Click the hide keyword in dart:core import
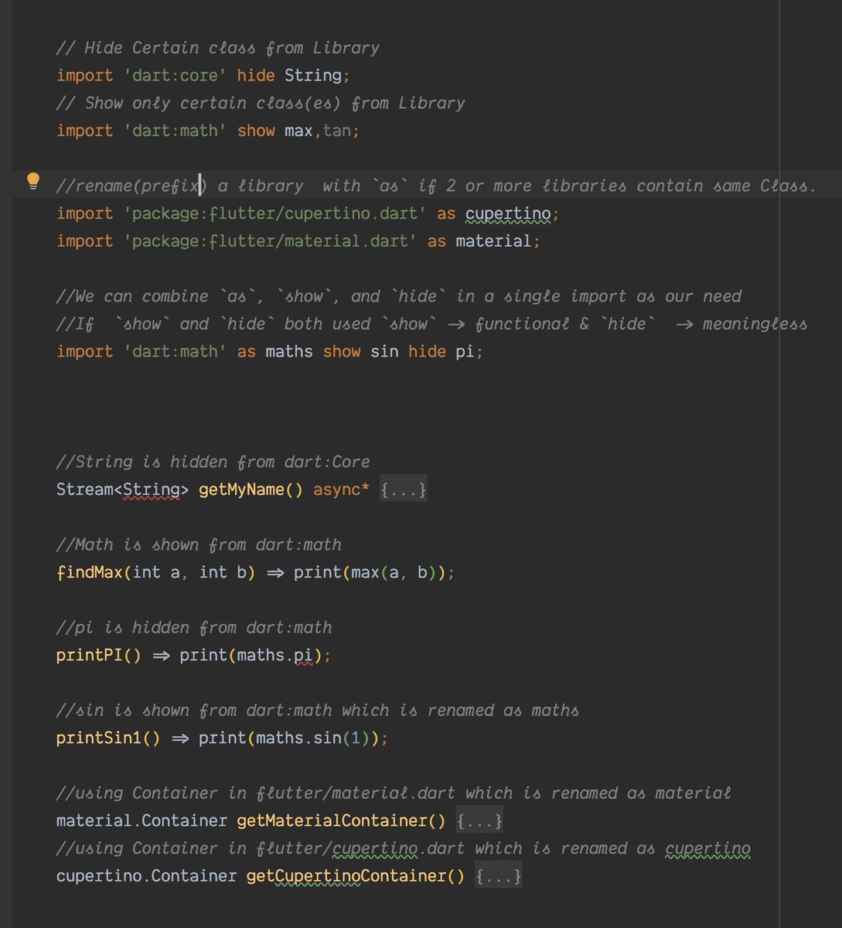 coord(256,75)
